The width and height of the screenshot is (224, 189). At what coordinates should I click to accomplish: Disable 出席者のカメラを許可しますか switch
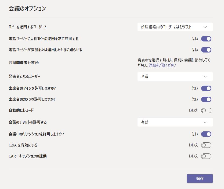coord(206,99)
